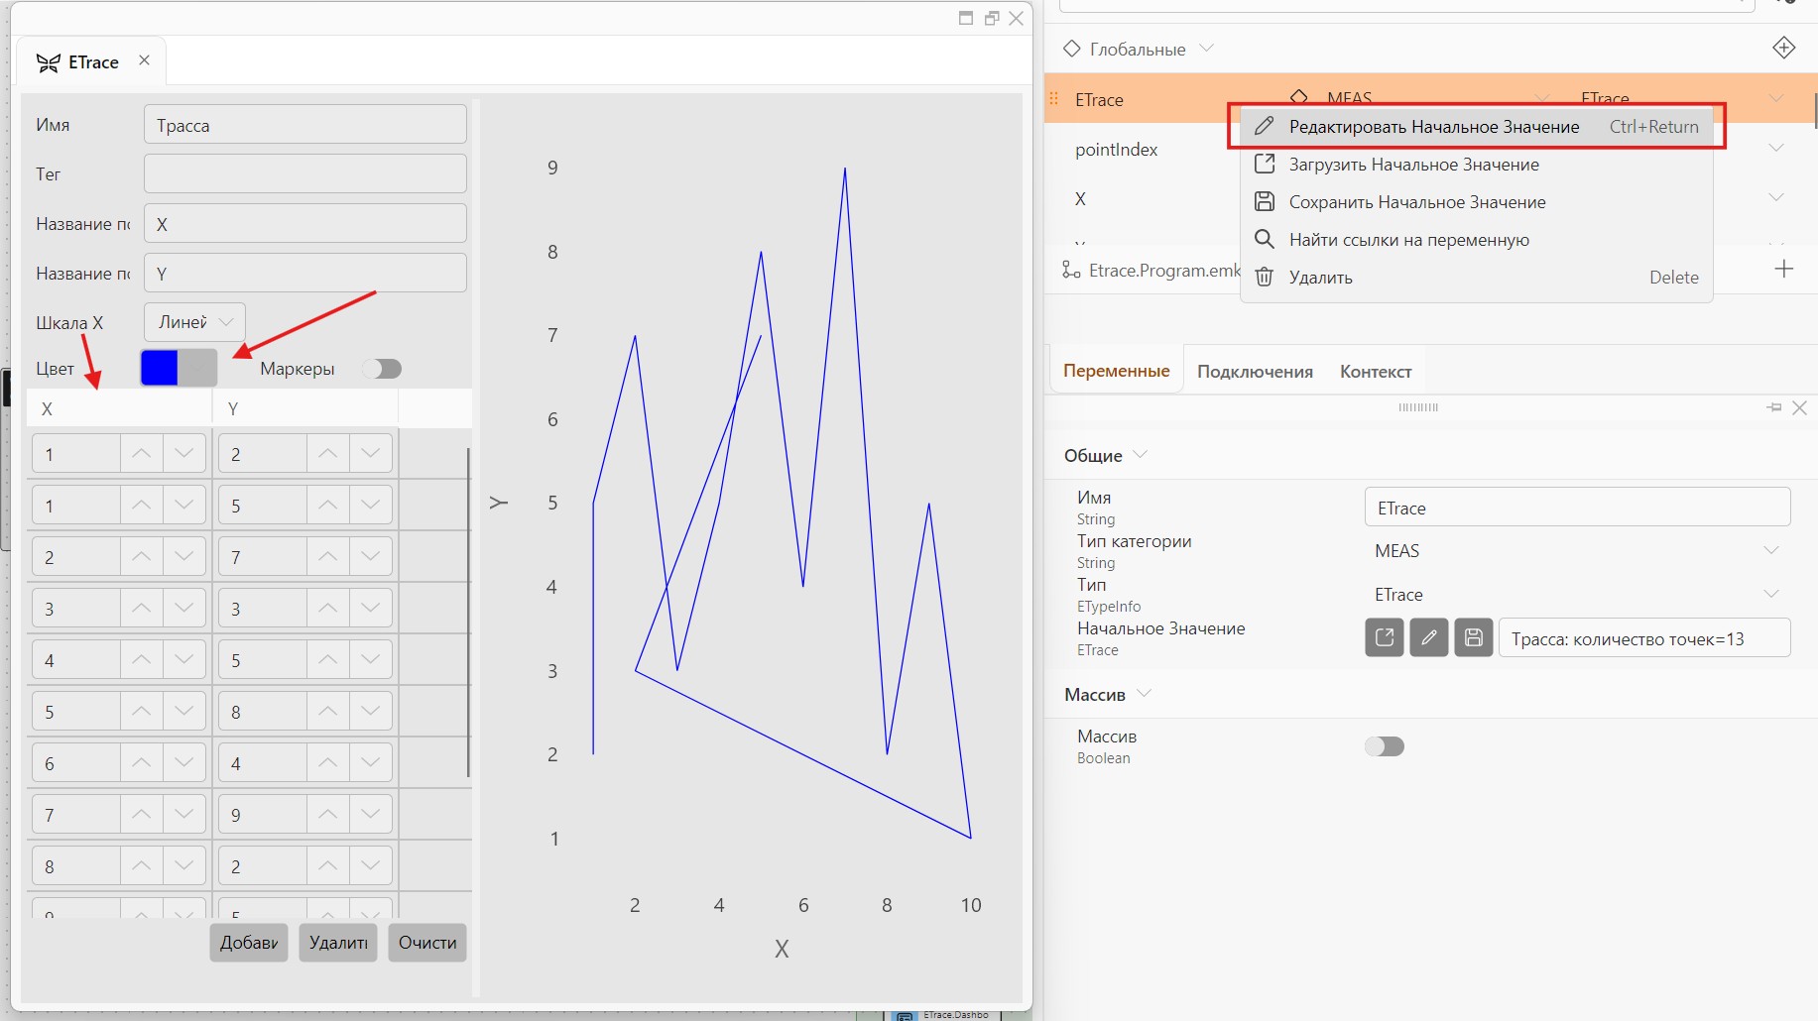Click the Очистить button
Image resolution: width=1818 pixels, height=1021 pixels.
coord(427,943)
